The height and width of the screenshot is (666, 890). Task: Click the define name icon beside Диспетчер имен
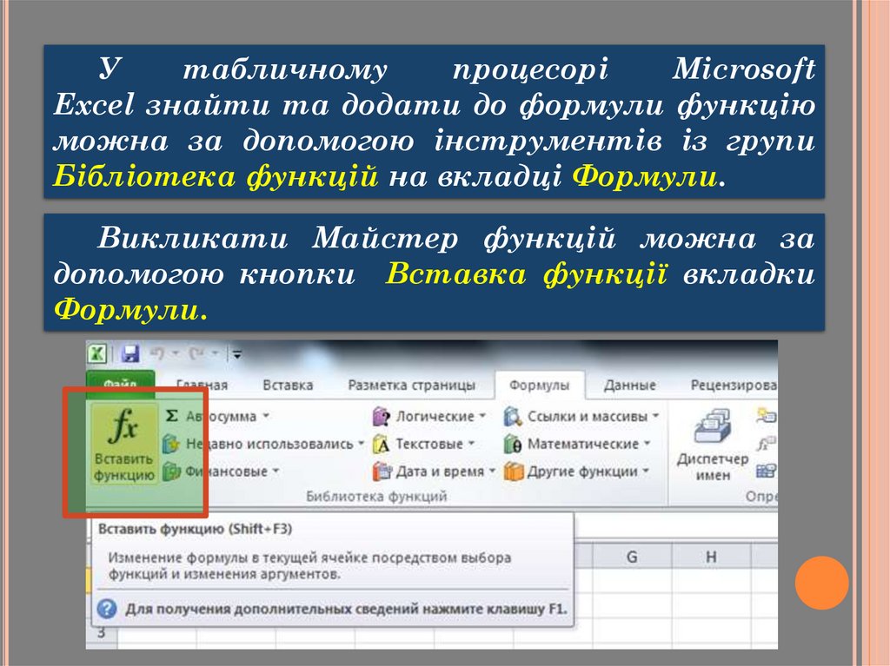click(x=766, y=417)
